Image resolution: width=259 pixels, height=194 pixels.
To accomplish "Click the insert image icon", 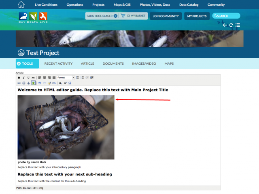I will point(34,83).
